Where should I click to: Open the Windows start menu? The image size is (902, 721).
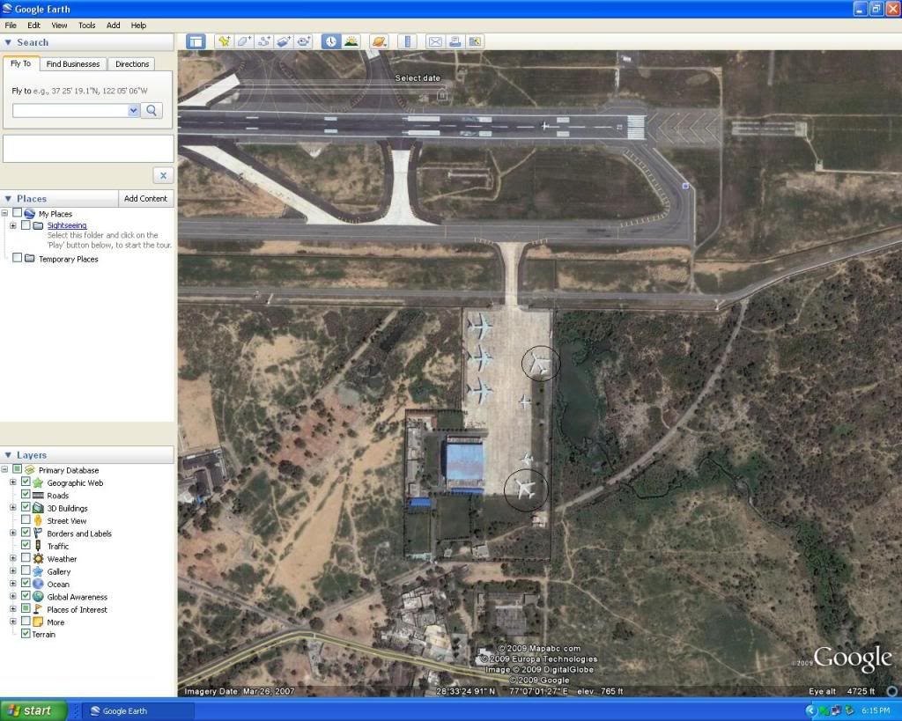point(33,710)
